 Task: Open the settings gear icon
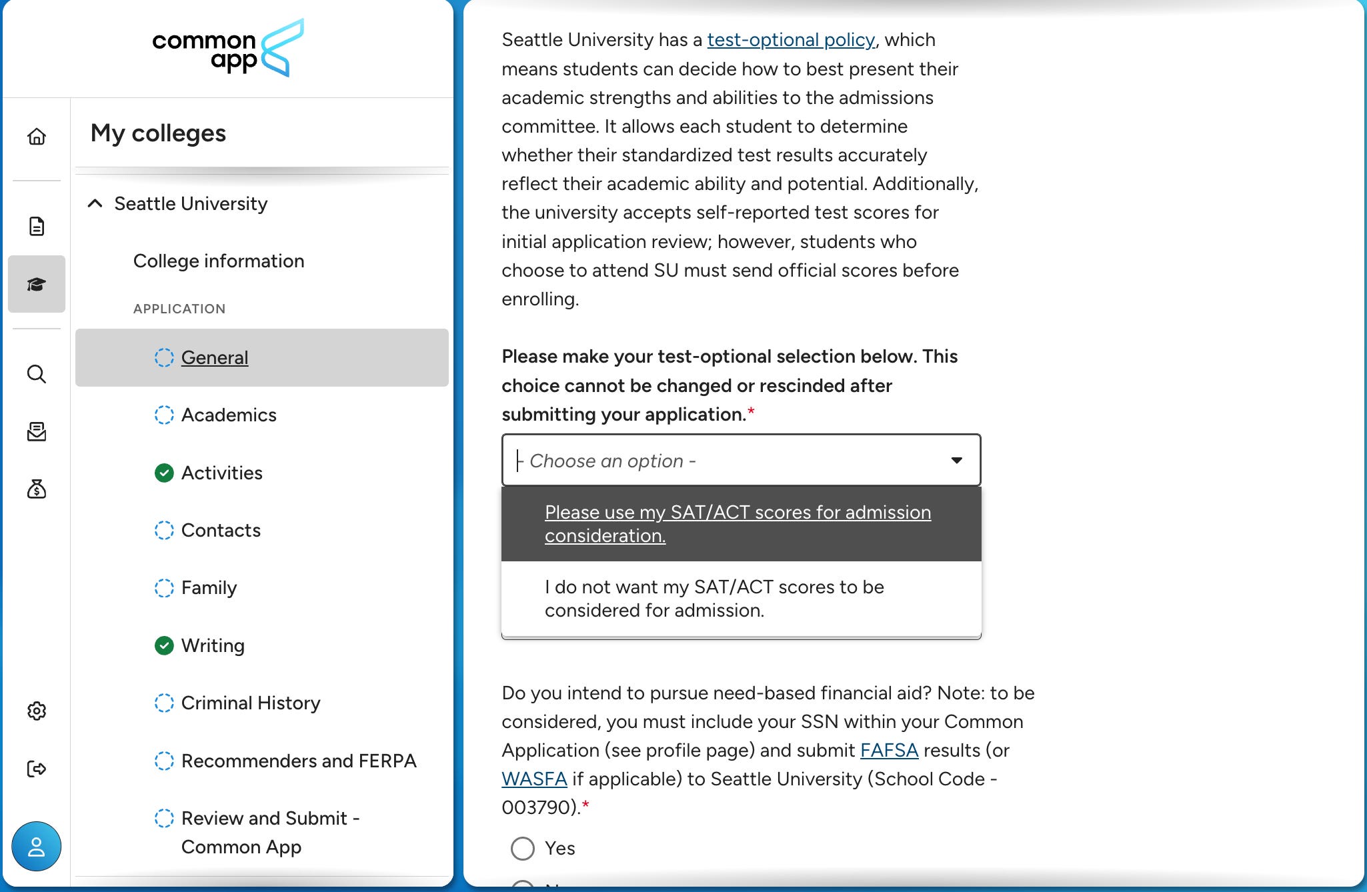tap(37, 711)
